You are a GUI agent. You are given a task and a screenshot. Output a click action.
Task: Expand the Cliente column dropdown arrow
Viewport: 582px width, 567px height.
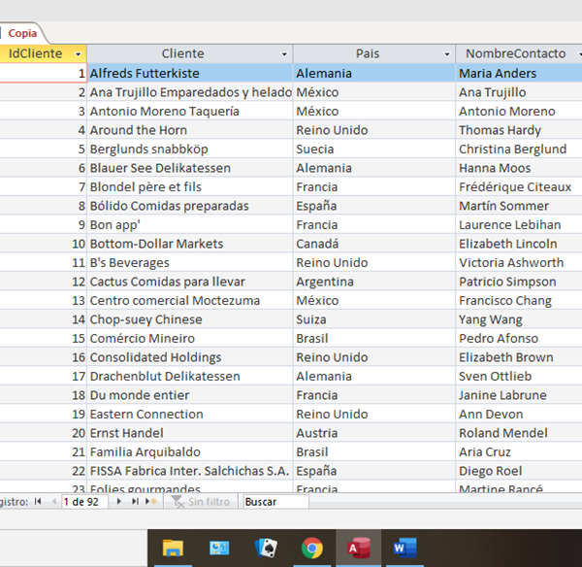(284, 54)
